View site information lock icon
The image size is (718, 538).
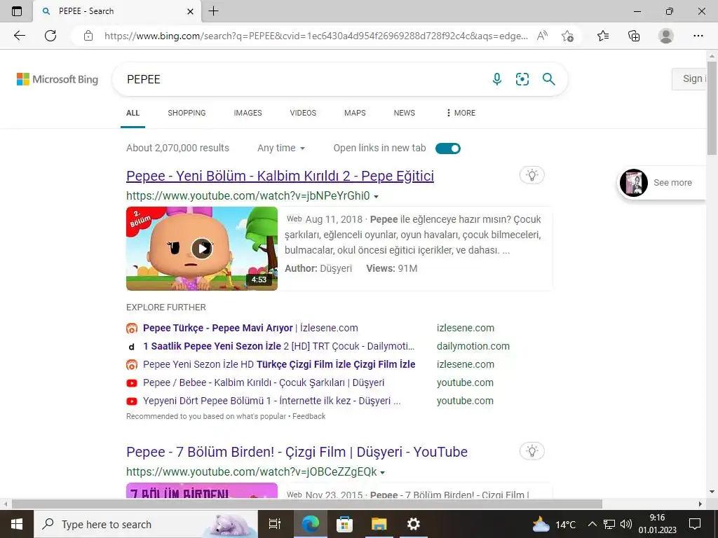(88, 36)
